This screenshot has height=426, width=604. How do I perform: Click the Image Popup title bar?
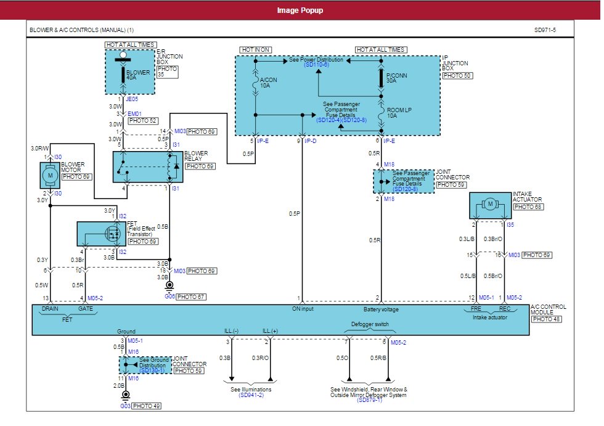click(301, 10)
